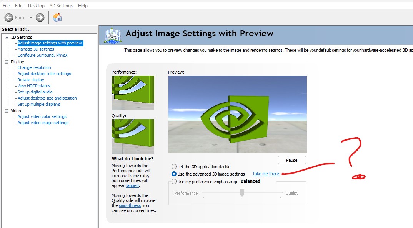Select 'Let the 3D application decide' option
This screenshot has width=413, height=228.
tap(174, 167)
